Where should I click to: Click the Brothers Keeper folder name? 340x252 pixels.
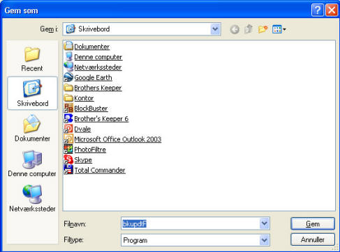(x=98, y=88)
